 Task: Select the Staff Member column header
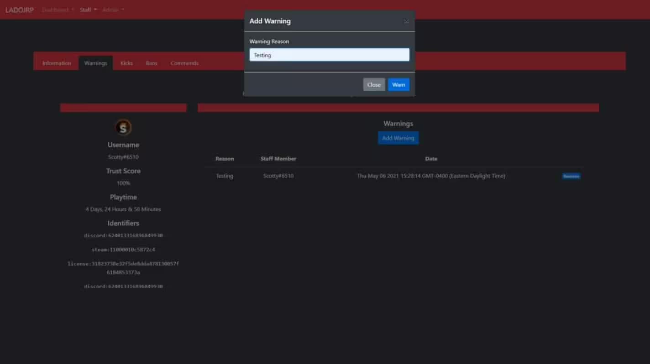point(278,158)
